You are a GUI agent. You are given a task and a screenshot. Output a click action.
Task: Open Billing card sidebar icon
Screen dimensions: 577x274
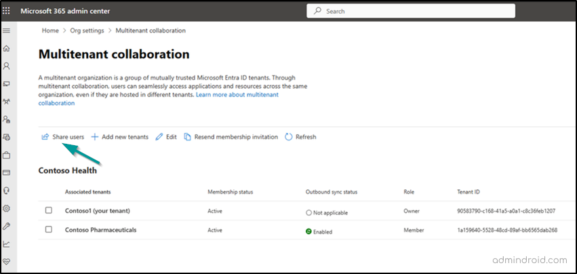click(6, 173)
